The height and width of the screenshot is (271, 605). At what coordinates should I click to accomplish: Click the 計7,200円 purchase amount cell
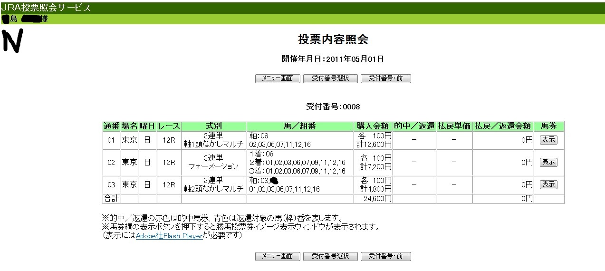point(373,163)
